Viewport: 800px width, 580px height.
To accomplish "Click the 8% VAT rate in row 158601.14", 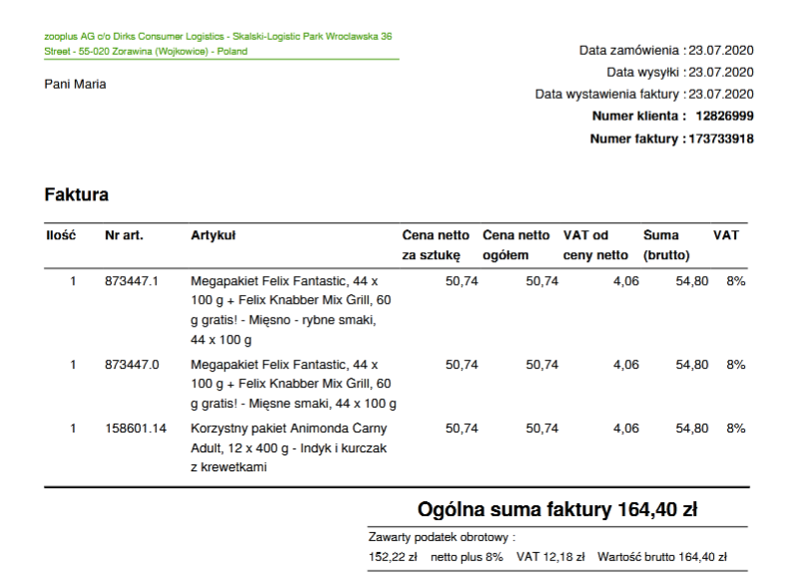I will [x=736, y=429].
